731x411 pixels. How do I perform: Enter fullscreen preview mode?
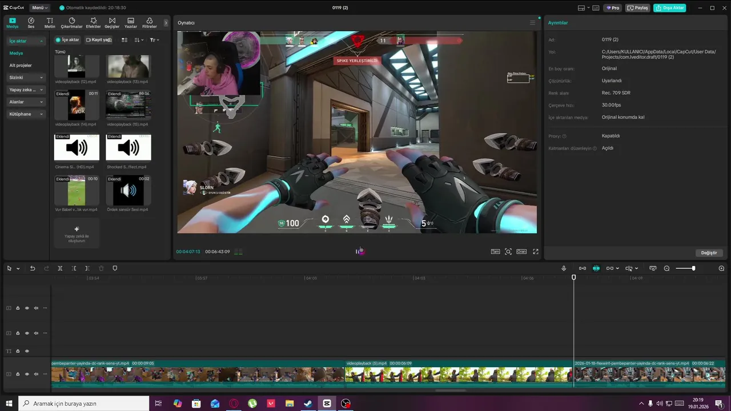(x=536, y=252)
